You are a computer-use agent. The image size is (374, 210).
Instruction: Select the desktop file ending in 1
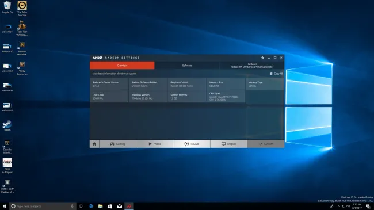[x=7, y=28]
